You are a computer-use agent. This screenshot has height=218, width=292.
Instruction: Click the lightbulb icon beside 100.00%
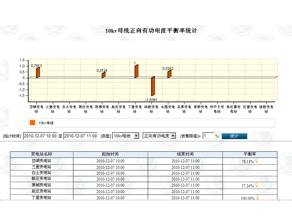(x=257, y=197)
